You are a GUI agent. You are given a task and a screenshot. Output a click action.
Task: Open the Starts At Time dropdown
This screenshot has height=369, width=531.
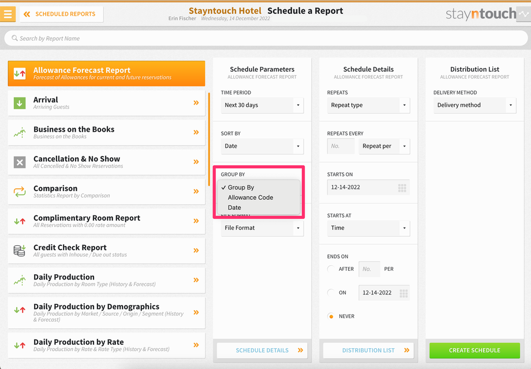coord(368,228)
